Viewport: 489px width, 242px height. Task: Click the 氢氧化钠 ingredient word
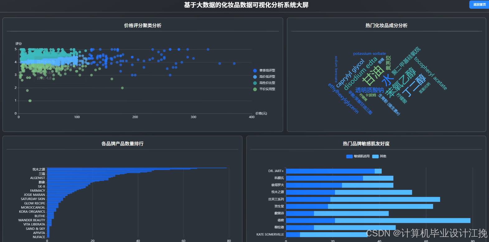[x=425, y=88]
